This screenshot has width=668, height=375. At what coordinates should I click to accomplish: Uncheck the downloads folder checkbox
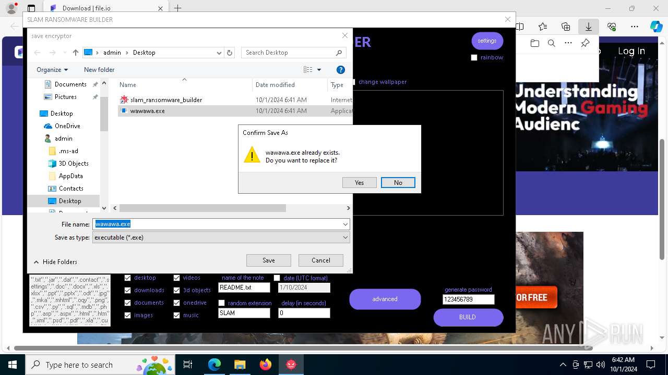pyautogui.click(x=128, y=291)
